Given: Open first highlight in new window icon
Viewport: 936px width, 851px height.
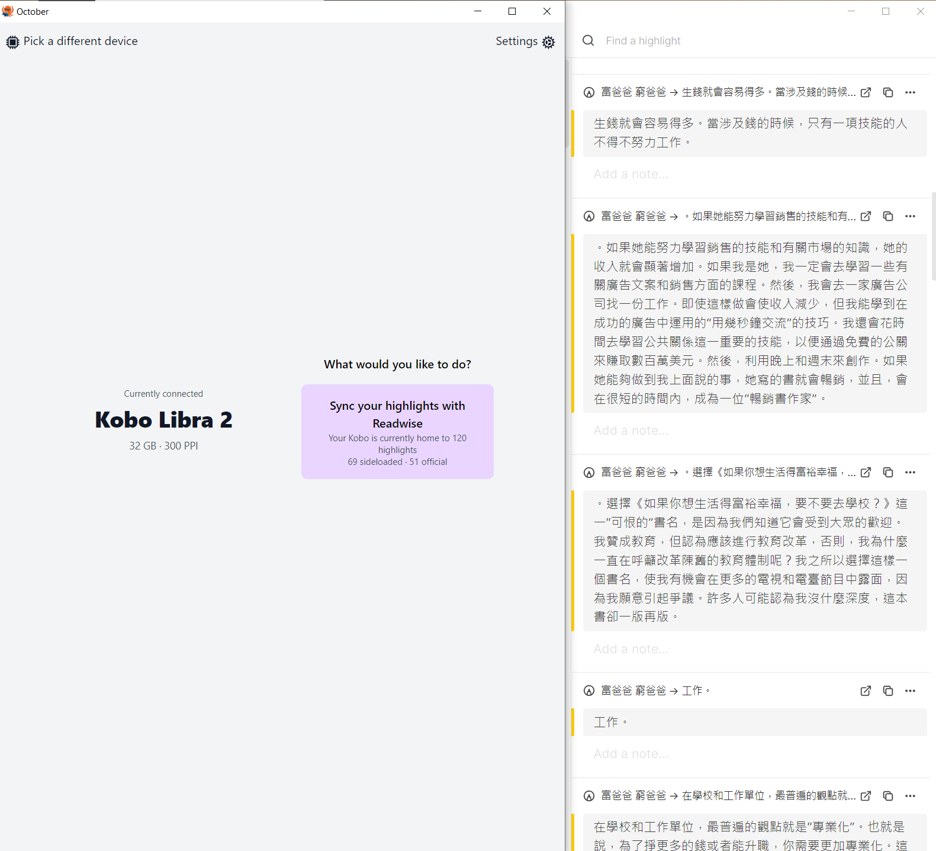Looking at the screenshot, I should click(x=866, y=92).
